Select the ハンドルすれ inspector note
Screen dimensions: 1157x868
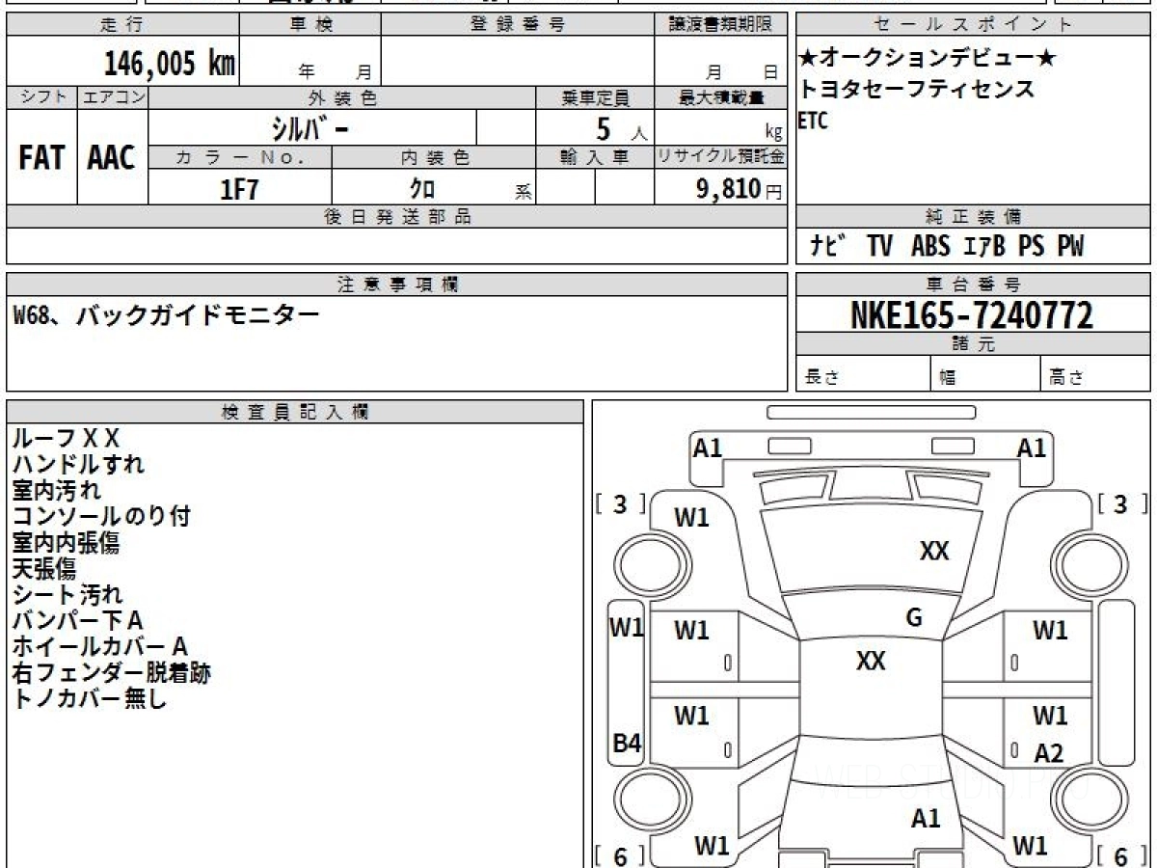point(79,465)
